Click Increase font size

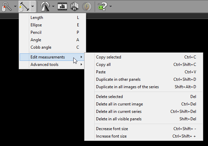click(x=111, y=136)
